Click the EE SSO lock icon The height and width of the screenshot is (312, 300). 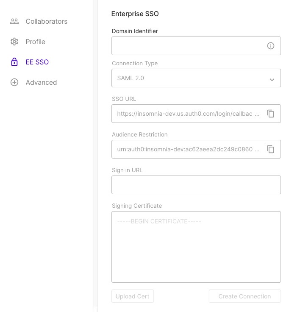(14, 62)
